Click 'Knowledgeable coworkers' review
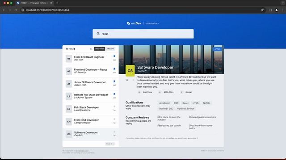Image resolution: width=286 pixels, height=160 pixels. [202, 117]
